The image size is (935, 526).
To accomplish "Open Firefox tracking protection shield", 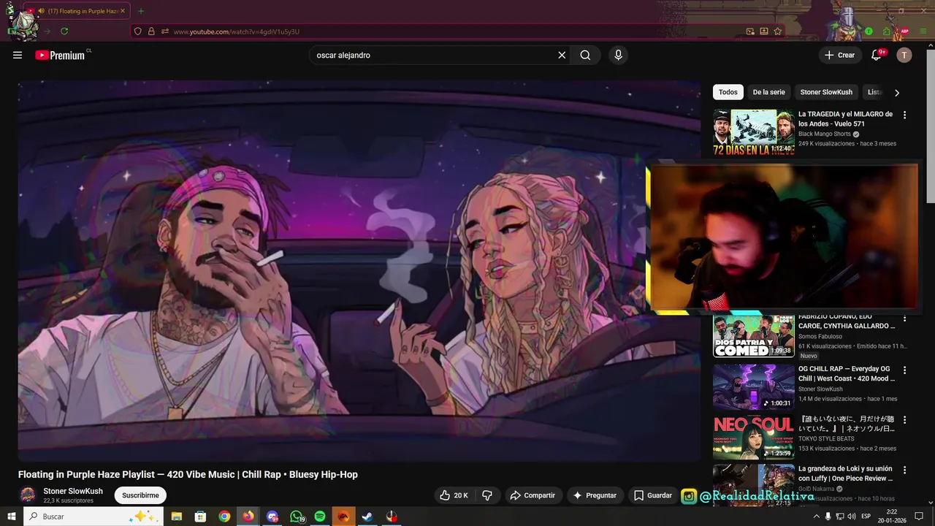I will 137,31.
